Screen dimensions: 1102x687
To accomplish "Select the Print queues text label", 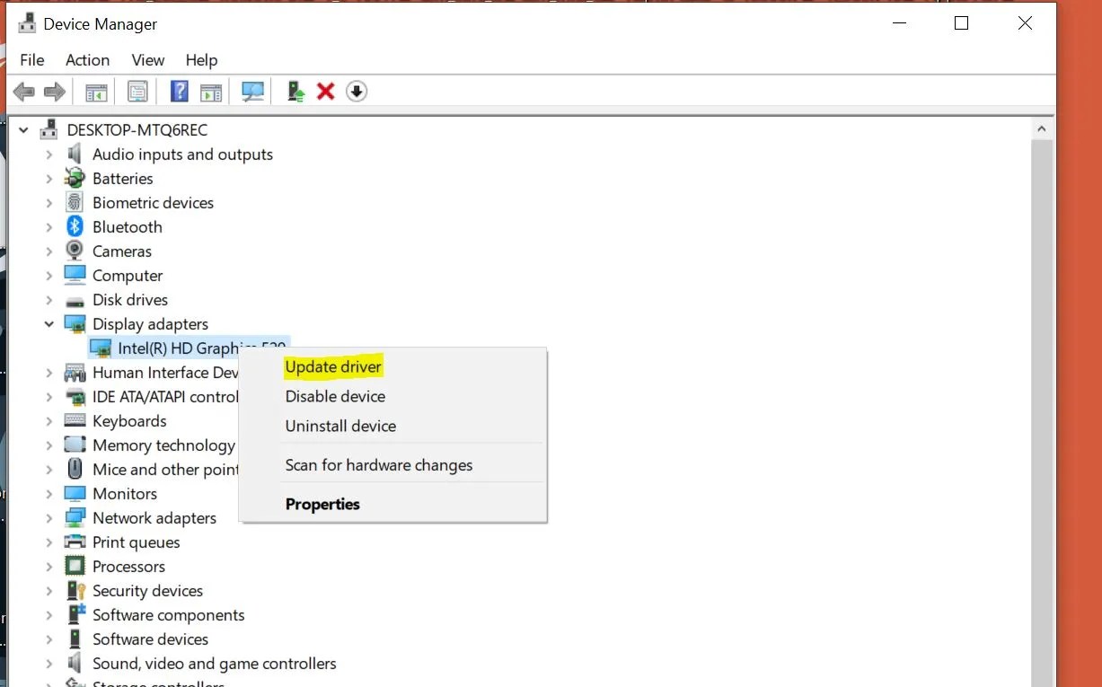I will pos(136,542).
